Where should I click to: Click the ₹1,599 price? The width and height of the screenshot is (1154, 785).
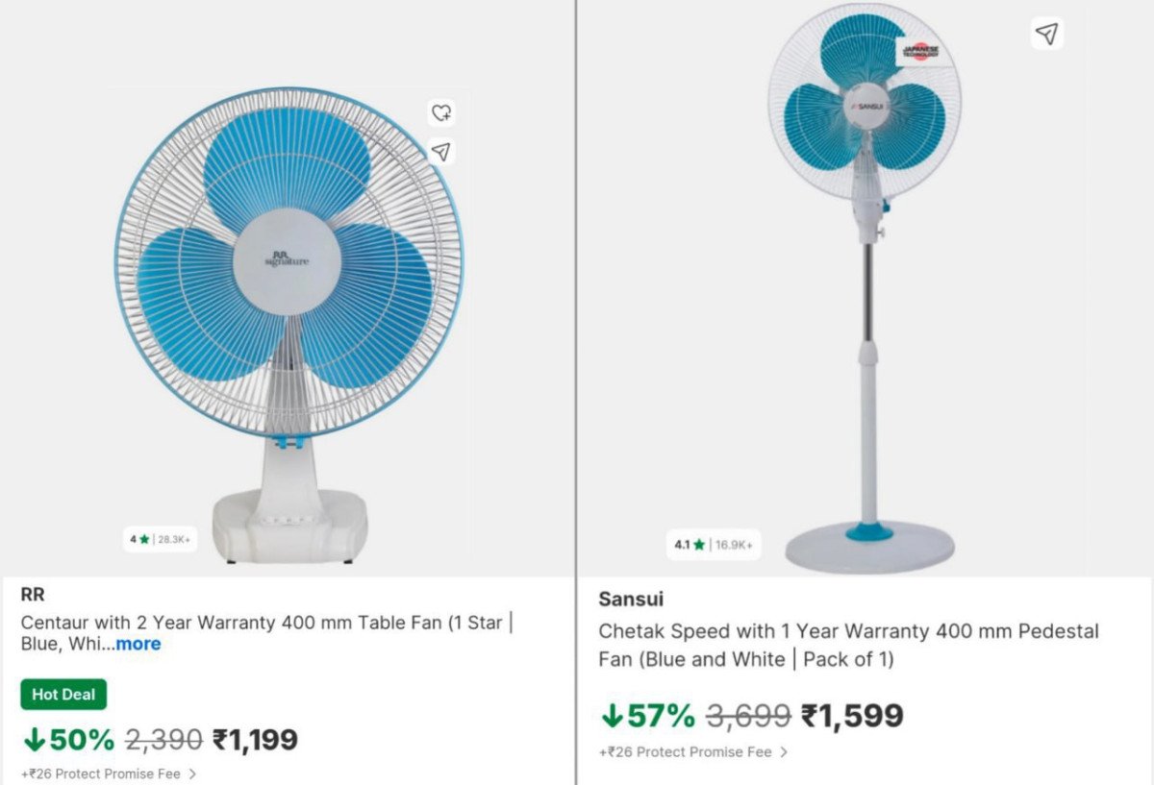pyautogui.click(x=852, y=716)
